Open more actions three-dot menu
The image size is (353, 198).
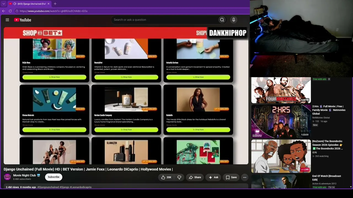click(x=245, y=177)
